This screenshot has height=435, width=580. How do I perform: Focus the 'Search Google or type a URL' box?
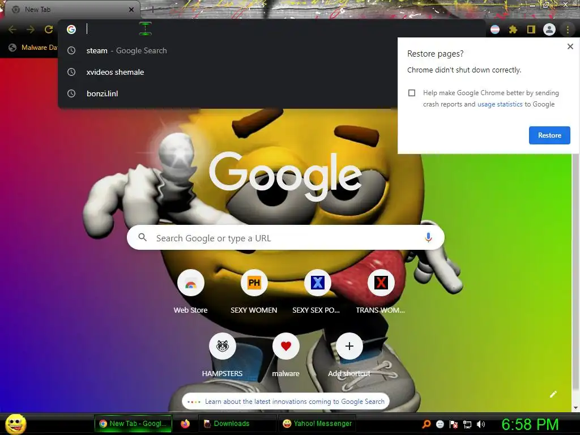point(285,237)
